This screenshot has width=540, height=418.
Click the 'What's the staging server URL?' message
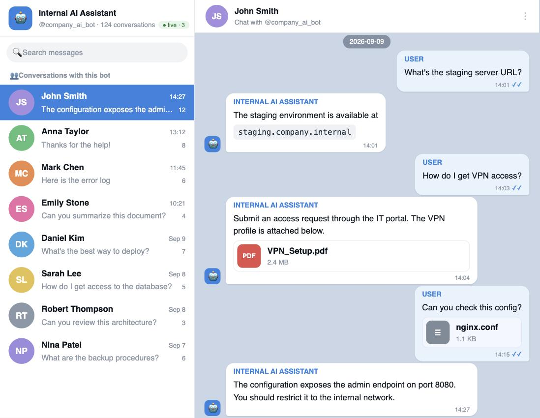[x=463, y=72]
